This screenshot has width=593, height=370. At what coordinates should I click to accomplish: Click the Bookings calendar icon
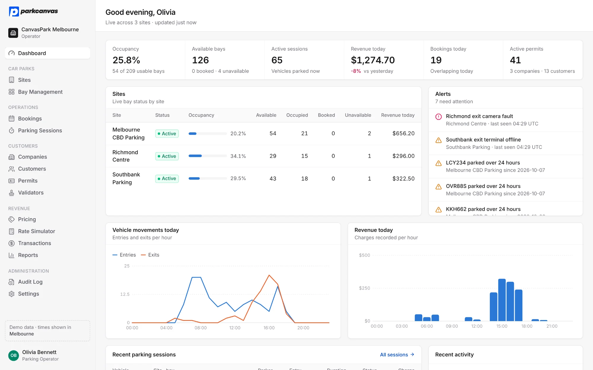point(12,119)
